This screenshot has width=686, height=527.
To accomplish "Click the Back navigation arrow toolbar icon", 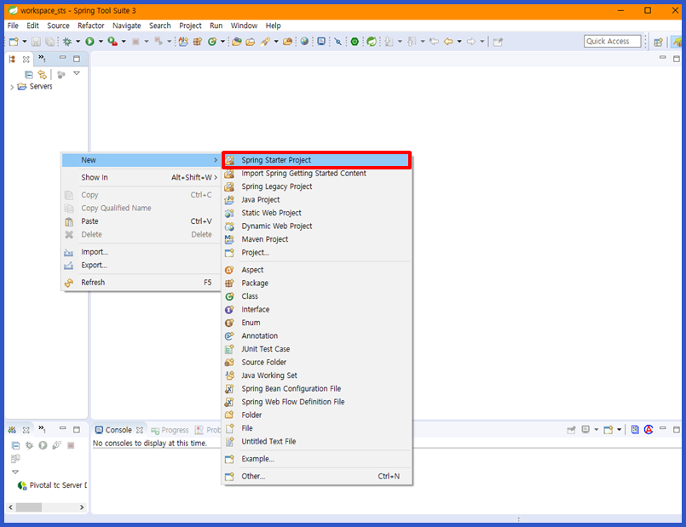I will click(448, 42).
